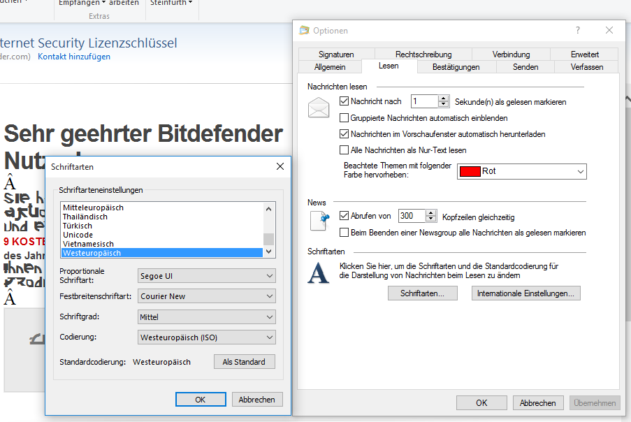Decrease the seconds value with down spinner
Viewport: 631px width, 422px height.
point(444,104)
